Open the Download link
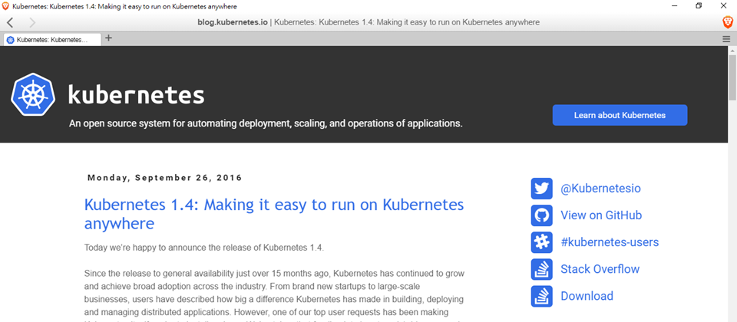The height and width of the screenshot is (322, 737). click(587, 296)
